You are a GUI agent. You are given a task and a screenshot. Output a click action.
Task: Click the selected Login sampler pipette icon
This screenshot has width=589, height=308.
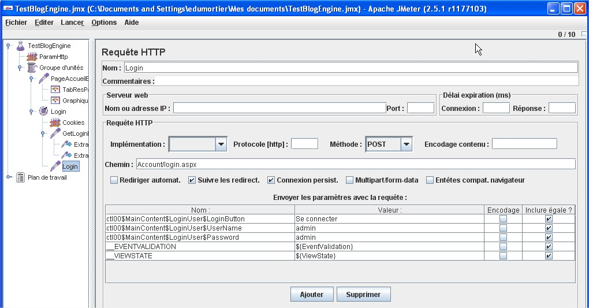[x=55, y=166]
